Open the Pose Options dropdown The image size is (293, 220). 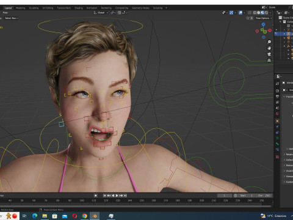coord(264,18)
